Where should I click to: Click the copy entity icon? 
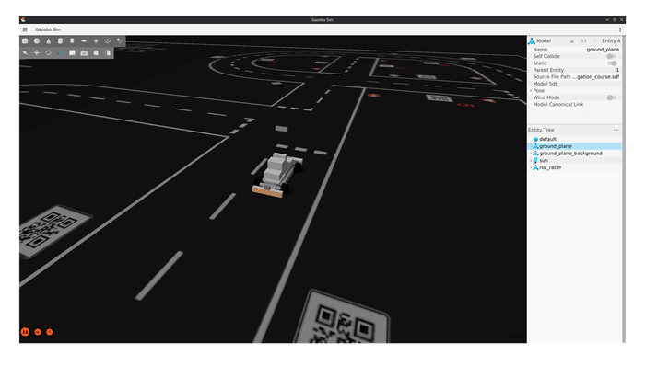pyautogui.click(x=96, y=53)
